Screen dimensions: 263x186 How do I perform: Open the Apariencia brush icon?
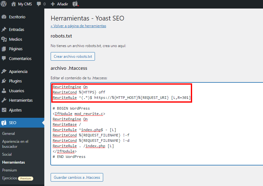click(x=4, y=71)
